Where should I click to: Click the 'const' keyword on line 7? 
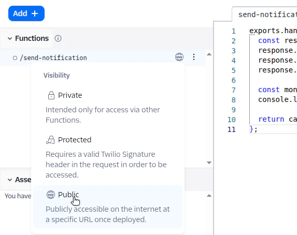click(269, 90)
